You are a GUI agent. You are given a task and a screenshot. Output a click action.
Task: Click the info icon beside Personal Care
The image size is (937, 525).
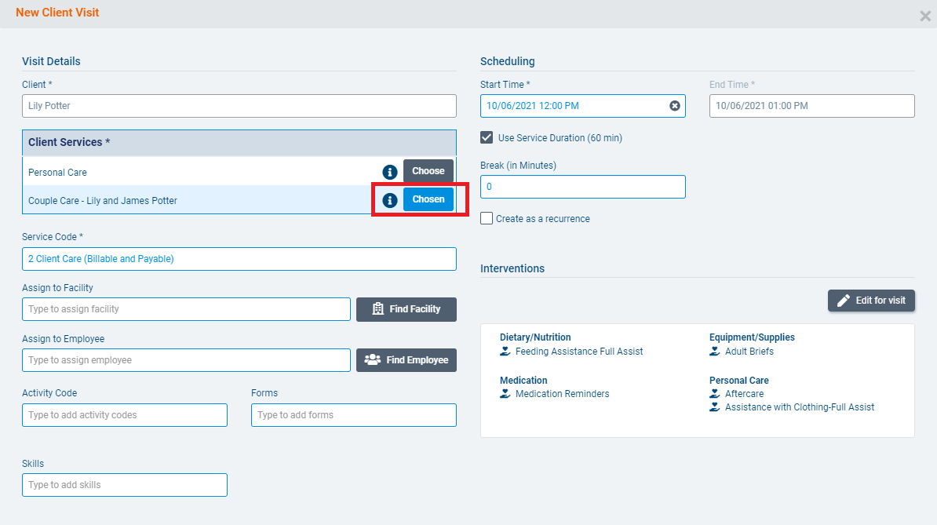tap(390, 170)
